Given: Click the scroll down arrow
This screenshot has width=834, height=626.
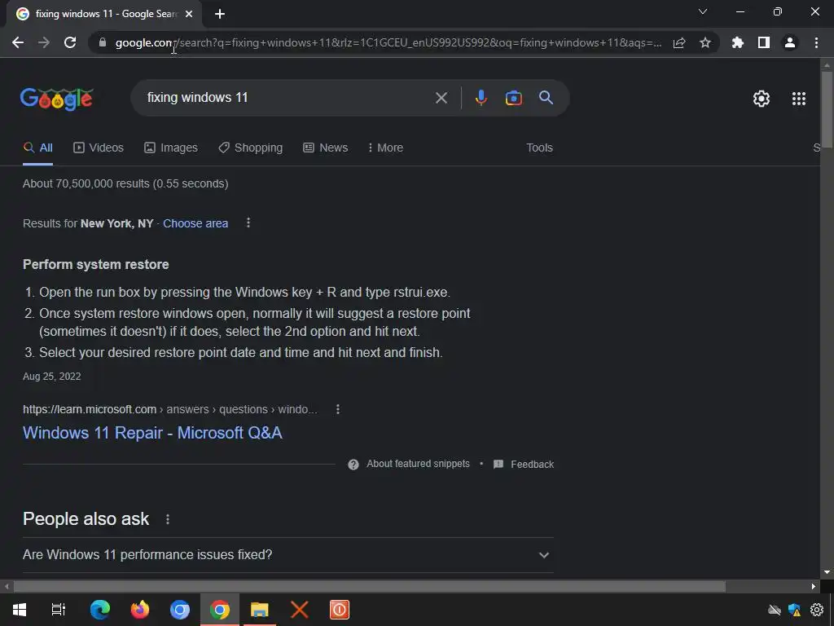Looking at the screenshot, I should (827, 572).
